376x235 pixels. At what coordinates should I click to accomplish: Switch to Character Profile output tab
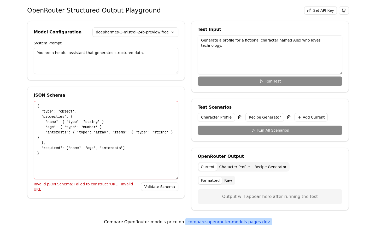234,167
